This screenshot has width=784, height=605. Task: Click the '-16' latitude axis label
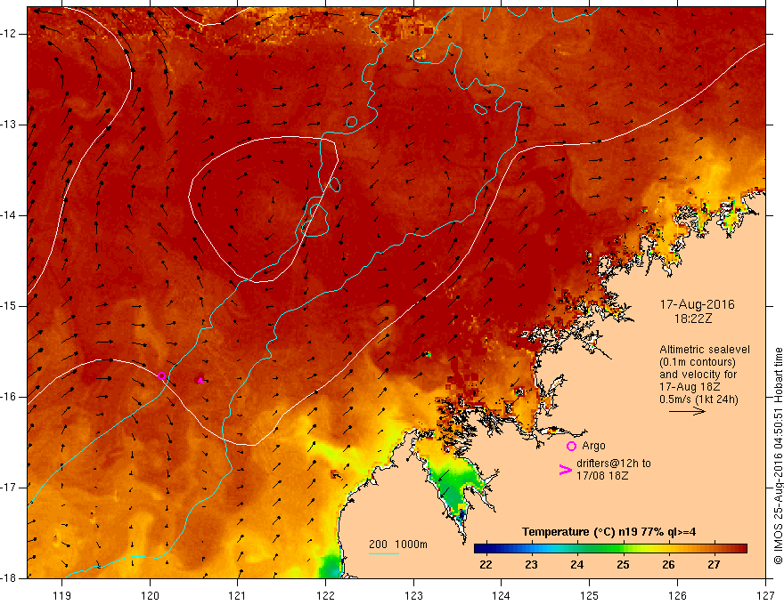(9, 397)
